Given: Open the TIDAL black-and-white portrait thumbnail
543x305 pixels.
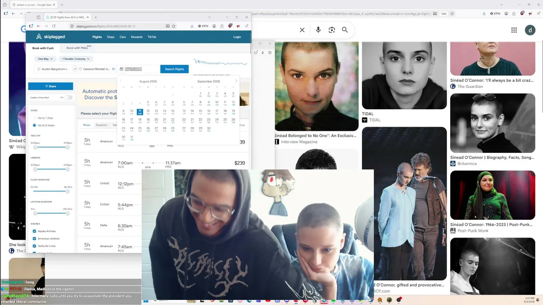Looking at the screenshot, I should pos(404,75).
